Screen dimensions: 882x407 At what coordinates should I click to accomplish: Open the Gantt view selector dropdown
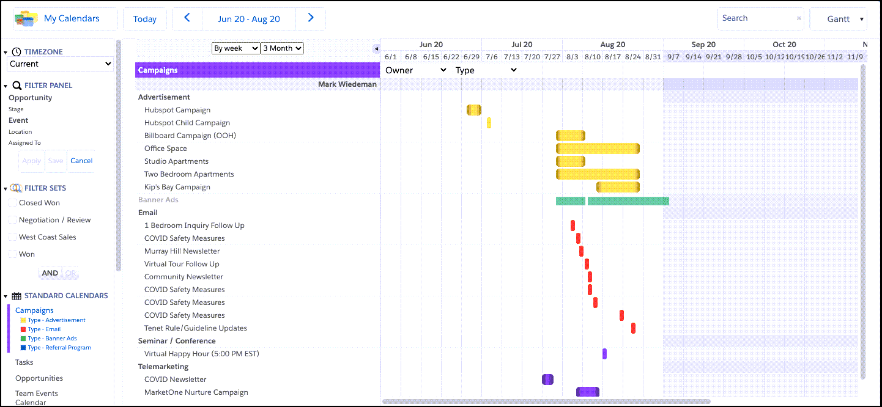[x=839, y=19]
